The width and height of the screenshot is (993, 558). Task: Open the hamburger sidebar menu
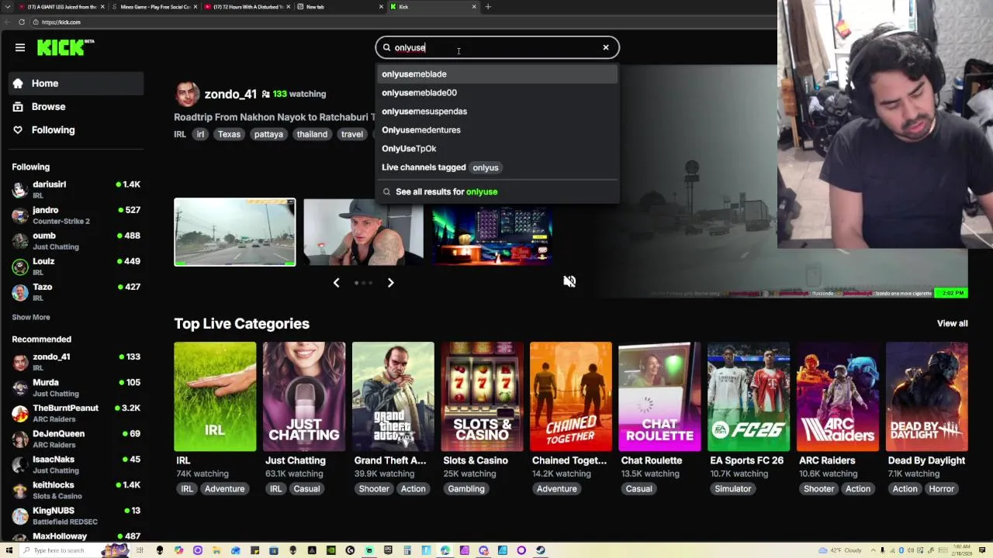[x=20, y=47]
